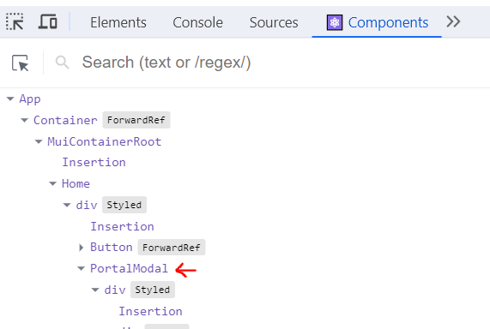Expand the Button component node
Image resolution: width=490 pixels, height=329 pixels.
(82, 248)
